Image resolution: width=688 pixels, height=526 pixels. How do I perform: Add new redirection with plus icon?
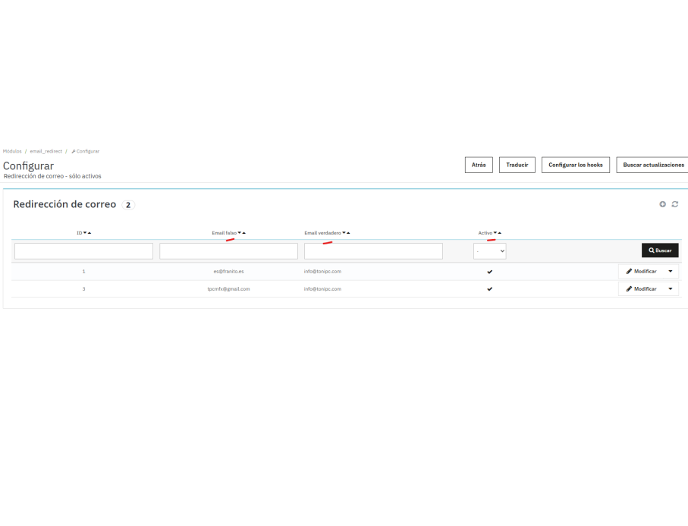tap(662, 204)
